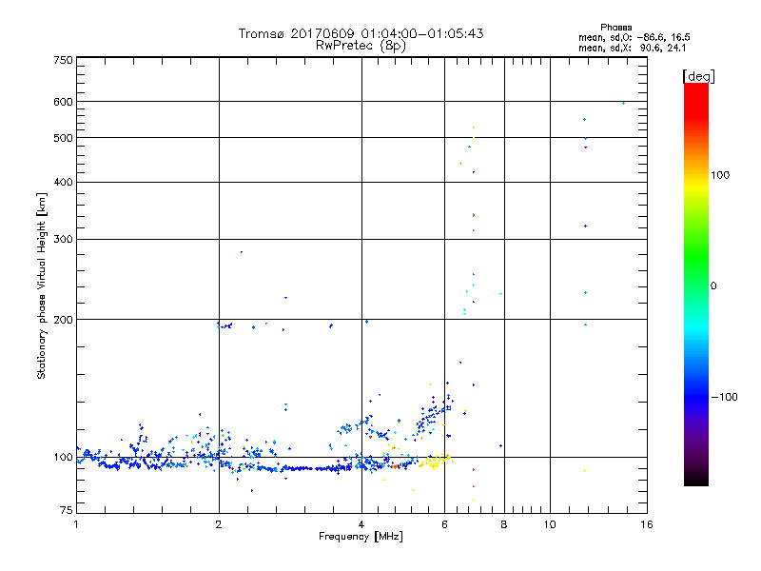Pick the black bottom of the phase colorbar
Screen dimensions: 761x571
696,479
